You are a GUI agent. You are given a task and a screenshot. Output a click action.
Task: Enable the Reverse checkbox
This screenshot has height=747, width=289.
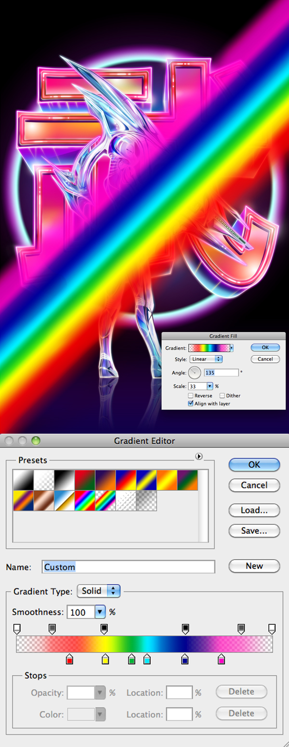(191, 396)
